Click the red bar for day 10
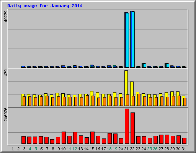Viewport: 196px width, 153px height. 64,138
